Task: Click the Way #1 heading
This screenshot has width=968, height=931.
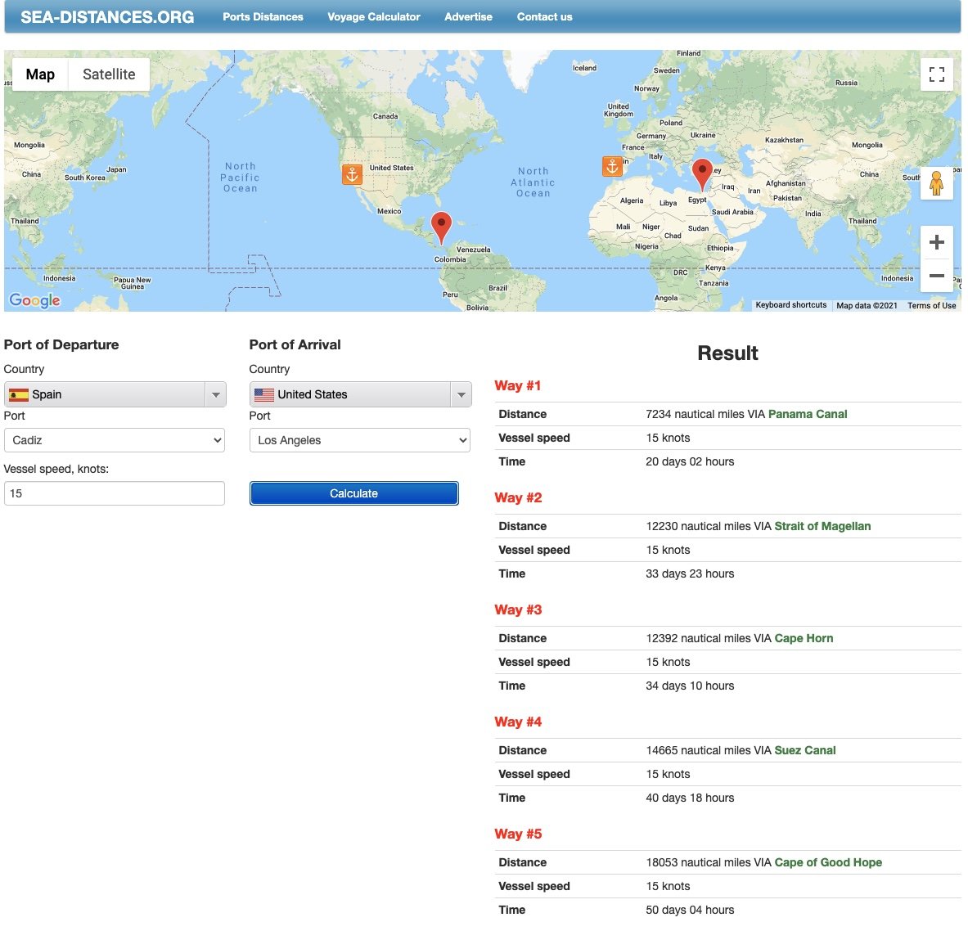Action: coord(517,386)
